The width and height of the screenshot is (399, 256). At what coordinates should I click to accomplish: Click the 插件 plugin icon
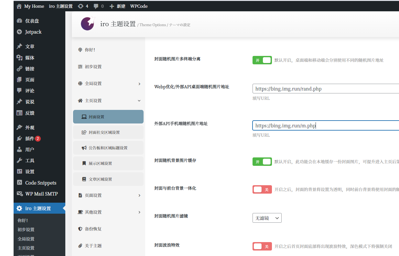19,138
